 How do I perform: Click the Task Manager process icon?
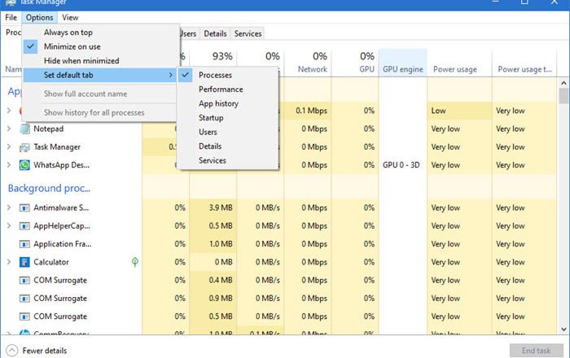(x=24, y=147)
